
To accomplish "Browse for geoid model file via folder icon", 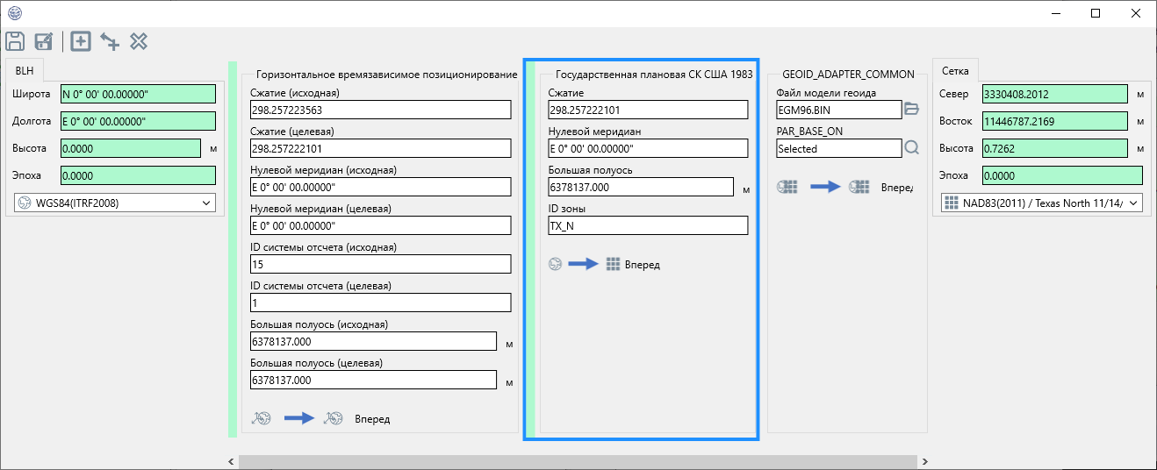I will (911, 109).
